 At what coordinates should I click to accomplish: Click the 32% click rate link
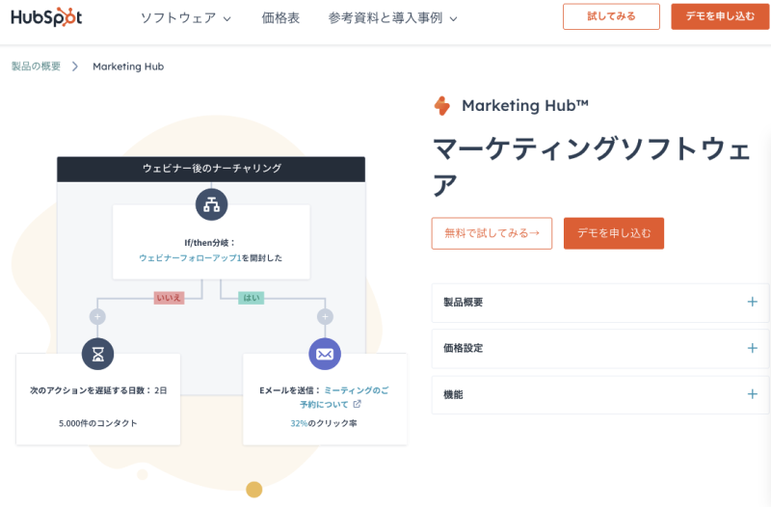click(299, 423)
